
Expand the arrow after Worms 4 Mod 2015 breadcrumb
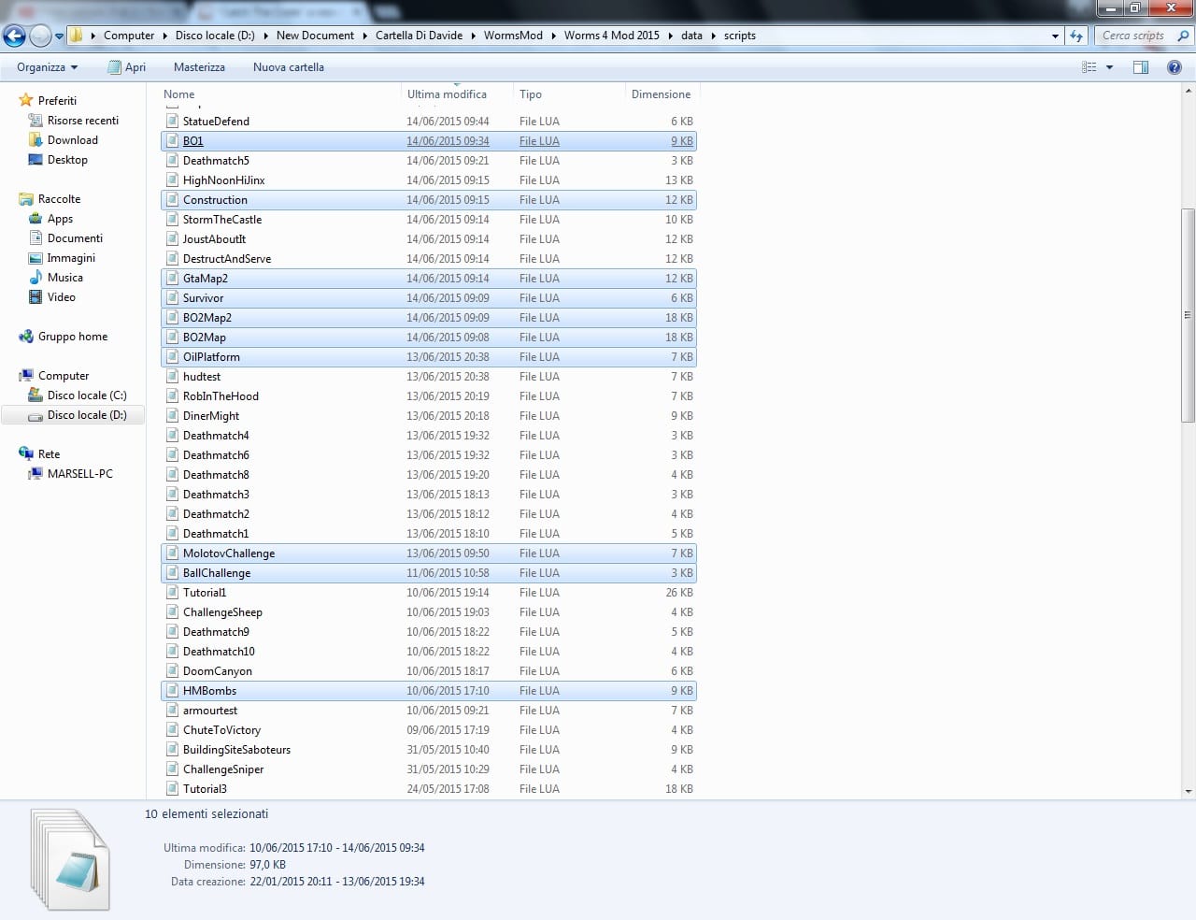[670, 36]
